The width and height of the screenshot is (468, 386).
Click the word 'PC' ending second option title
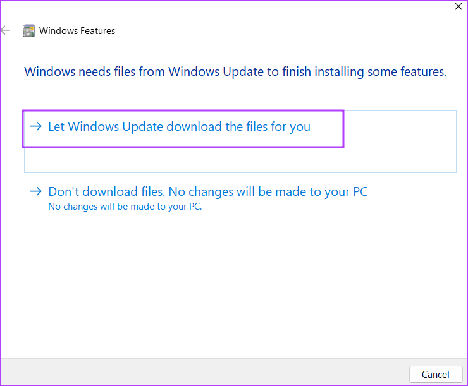[360, 191]
